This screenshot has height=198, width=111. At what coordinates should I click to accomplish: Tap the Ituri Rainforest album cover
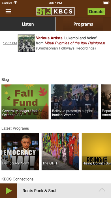pyautogui.click(x=26, y=43)
